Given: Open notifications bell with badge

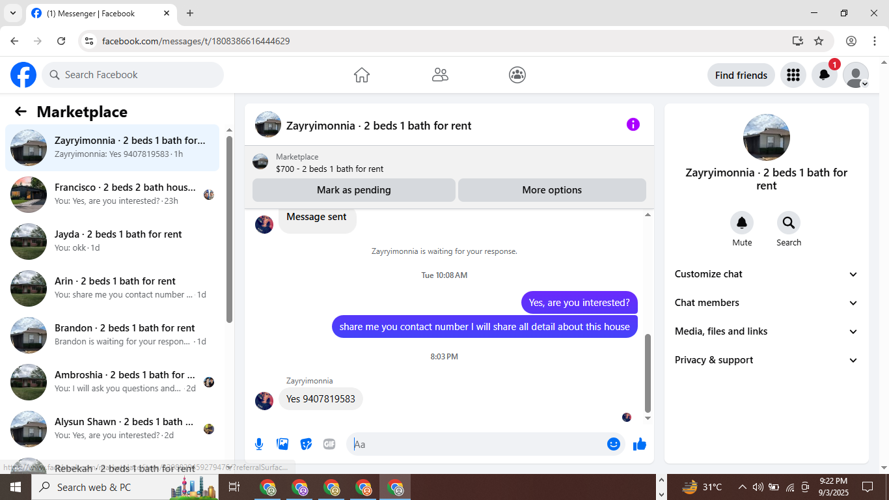Looking at the screenshot, I should 825,75.
